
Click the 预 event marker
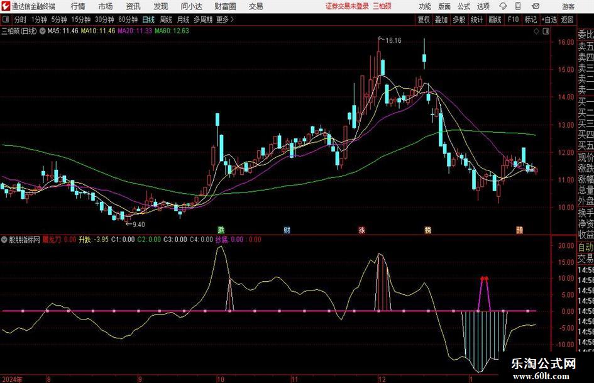point(519,230)
